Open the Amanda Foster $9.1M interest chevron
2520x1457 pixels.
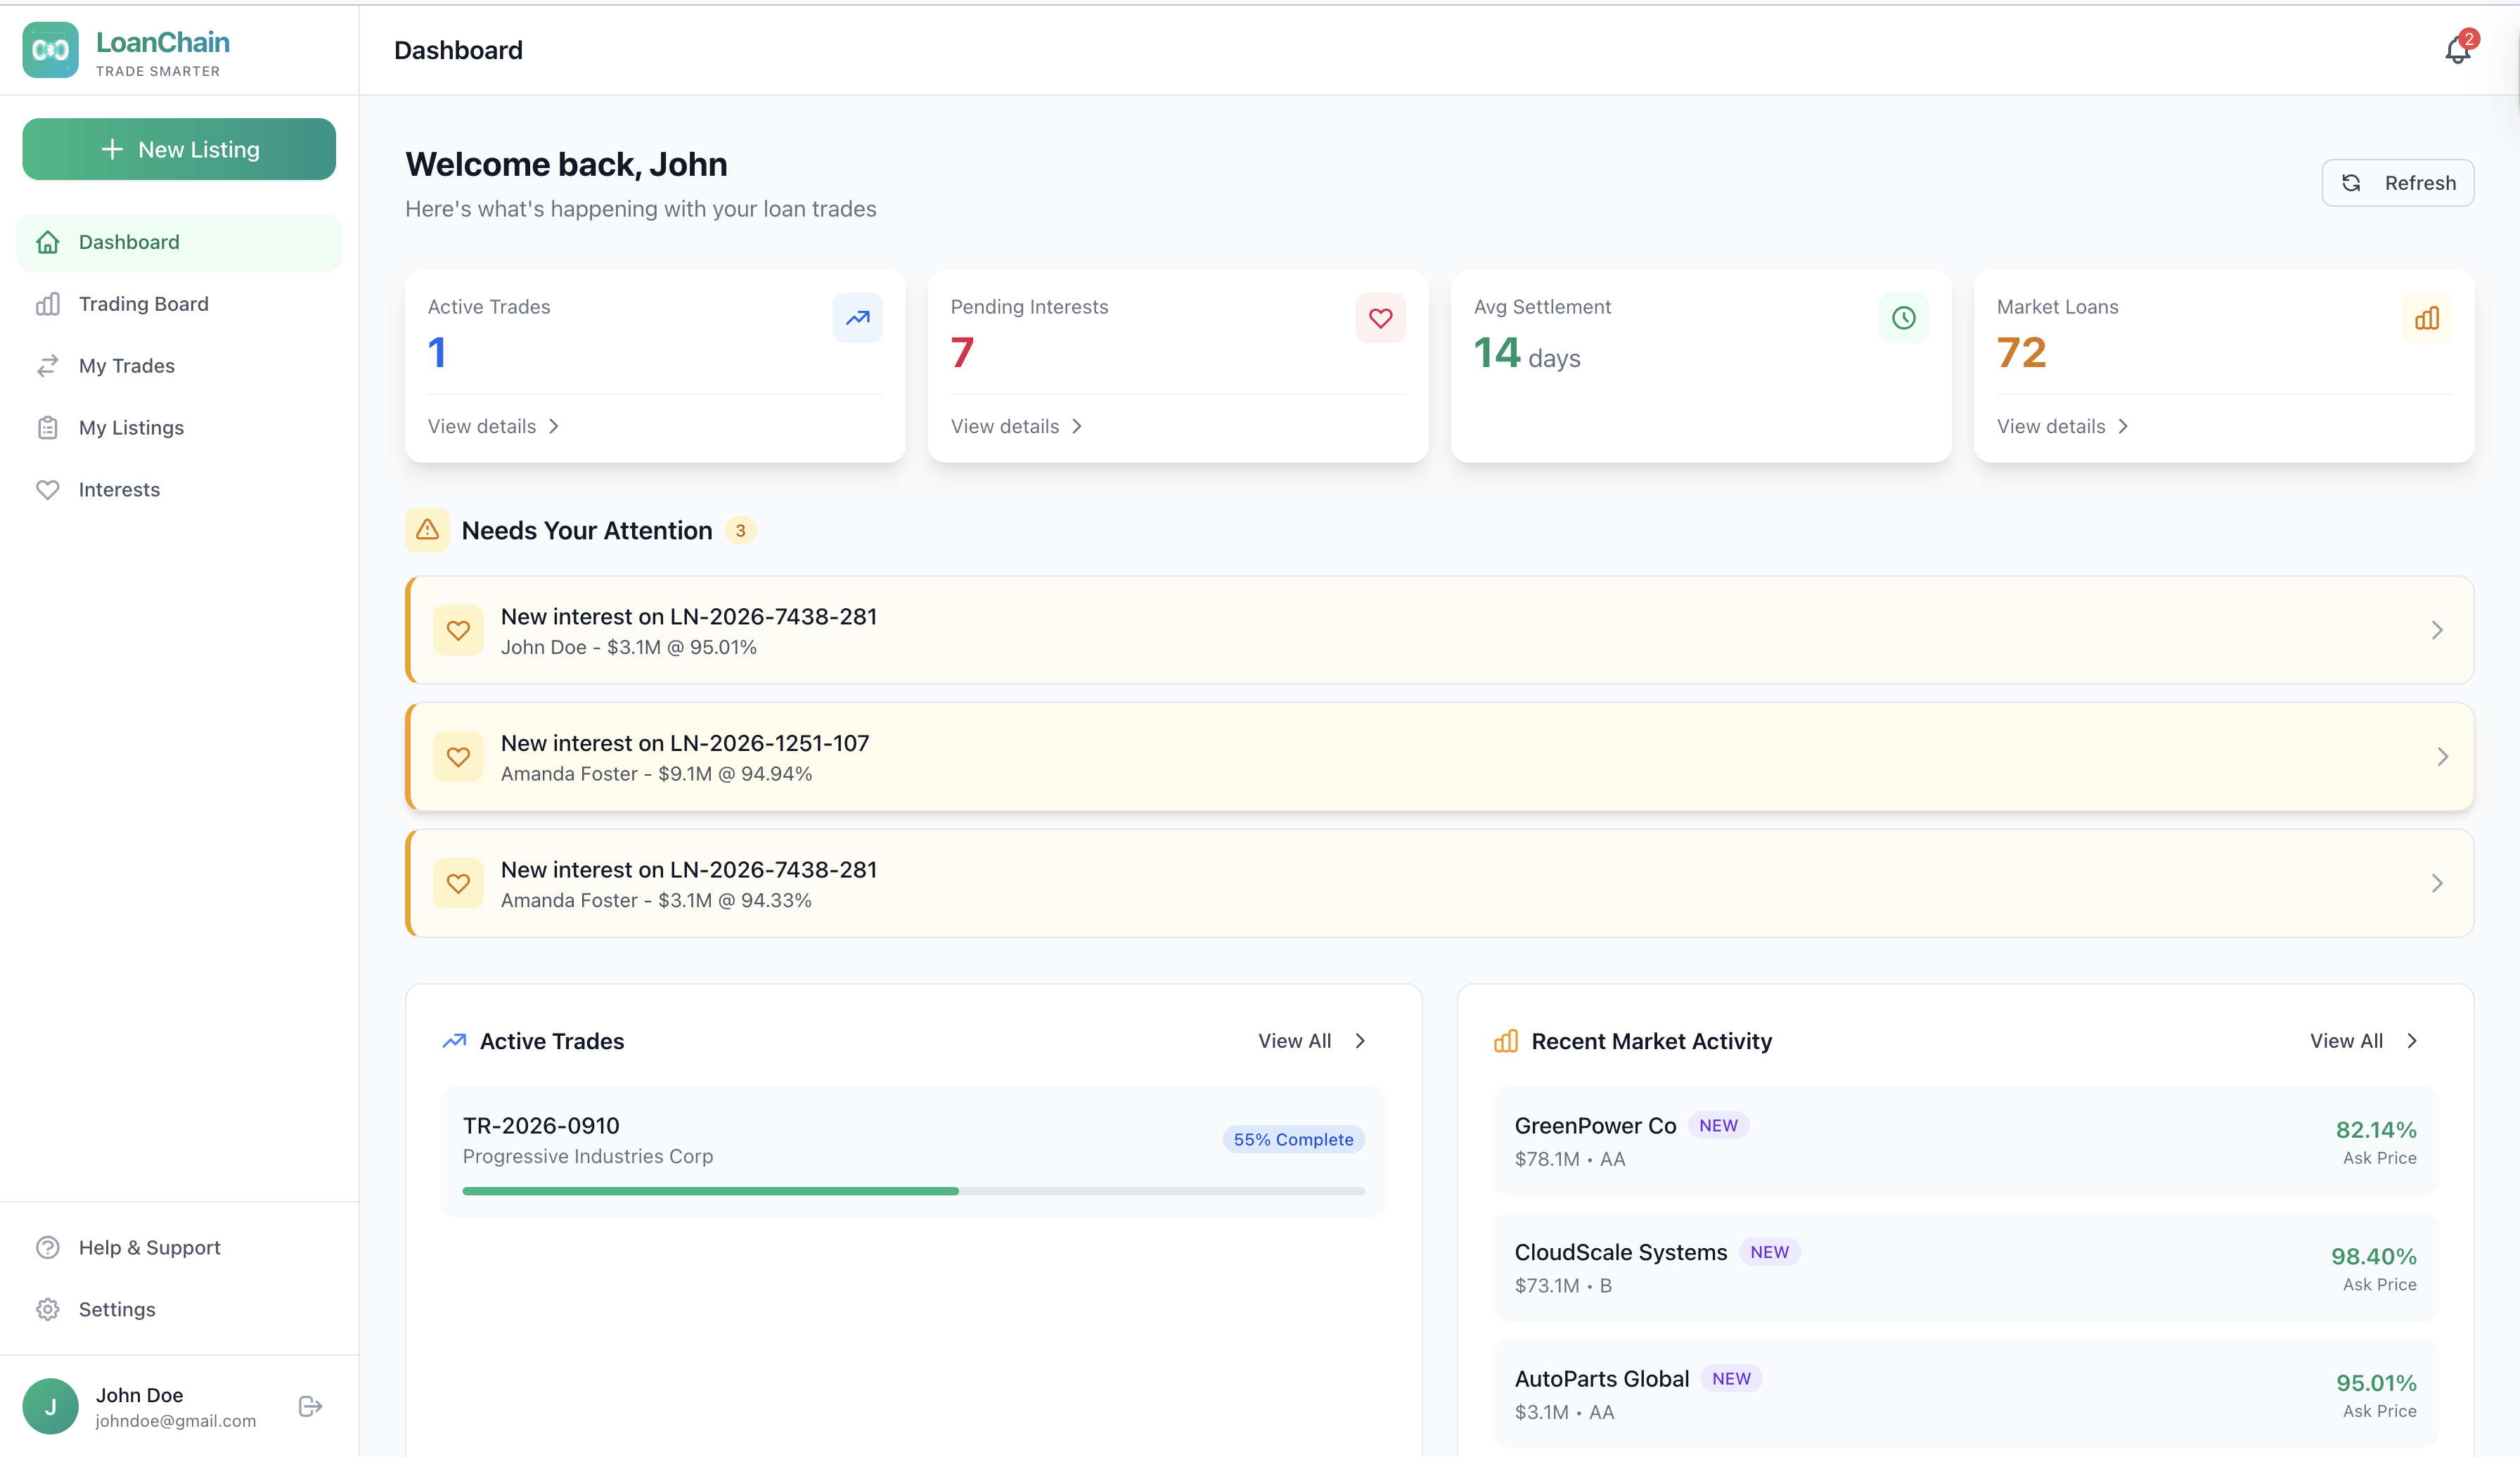(x=2441, y=757)
